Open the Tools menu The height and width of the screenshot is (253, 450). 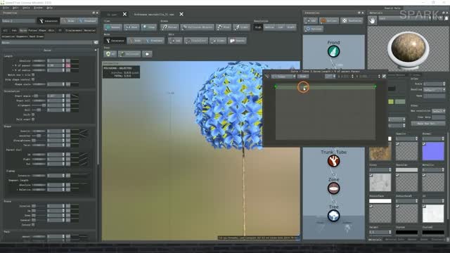point(26,8)
